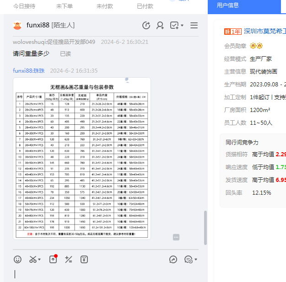Click the scissors screenshot tool
Viewport: 286px width, 282px height.
click(x=33, y=260)
